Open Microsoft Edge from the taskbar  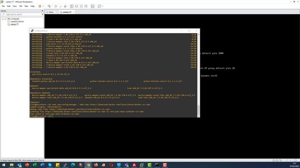73,165
